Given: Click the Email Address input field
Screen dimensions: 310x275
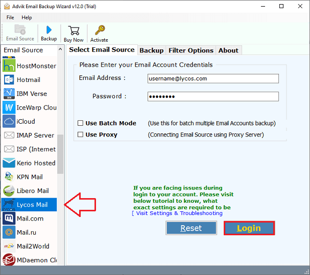Looking at the screenshot, I should tap(213, 78).
